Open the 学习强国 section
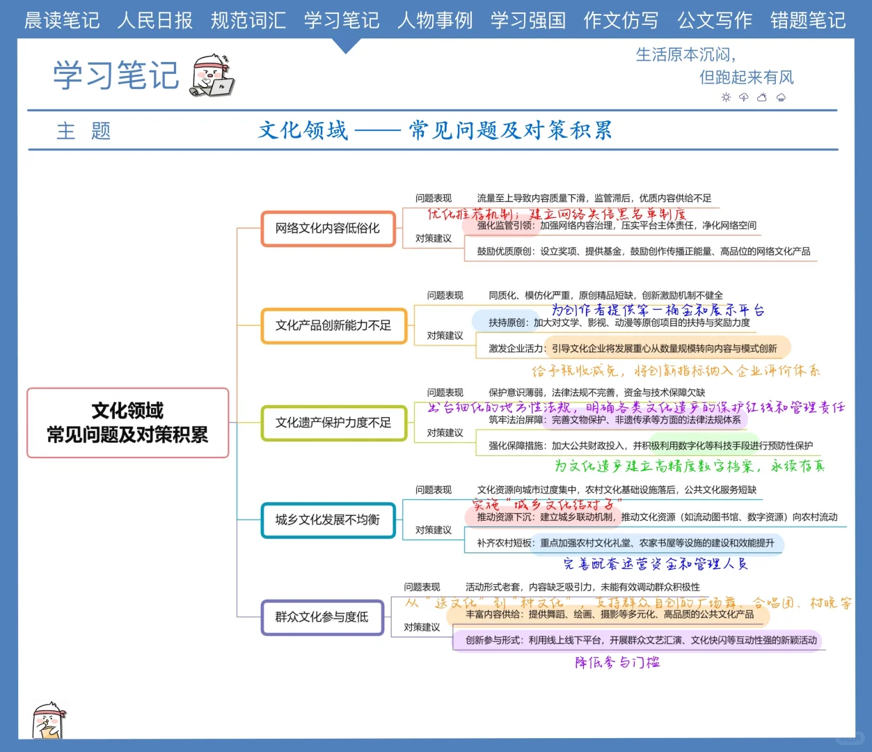Image resolution: width=872 pixels, height=752 pixels. click(x=527, y=21)
